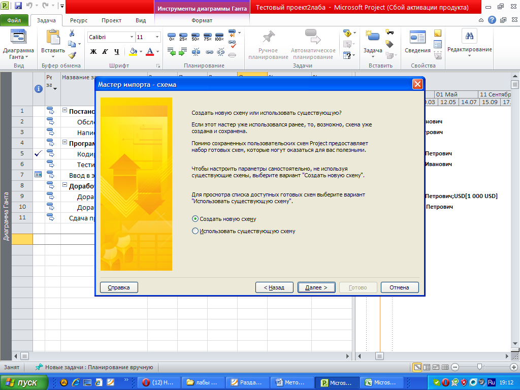Click Respect Links chain-checkmark icon

(x=232, y=44)
